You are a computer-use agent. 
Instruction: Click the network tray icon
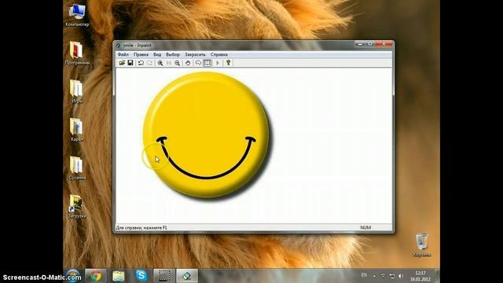(392, 276)
